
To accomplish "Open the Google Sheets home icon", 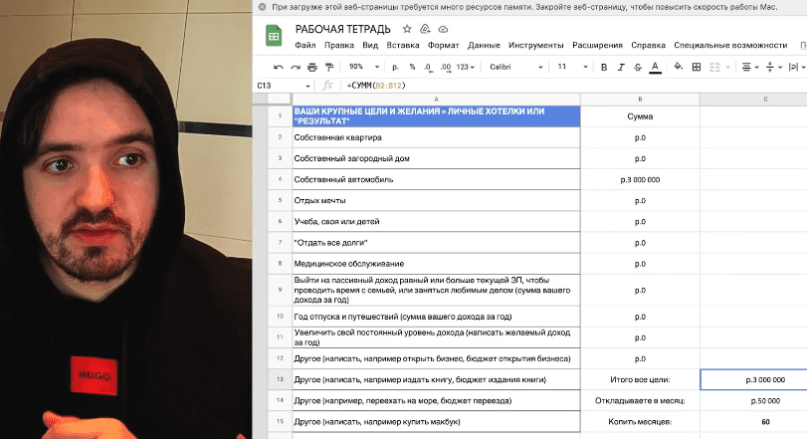I will [274, 36].
